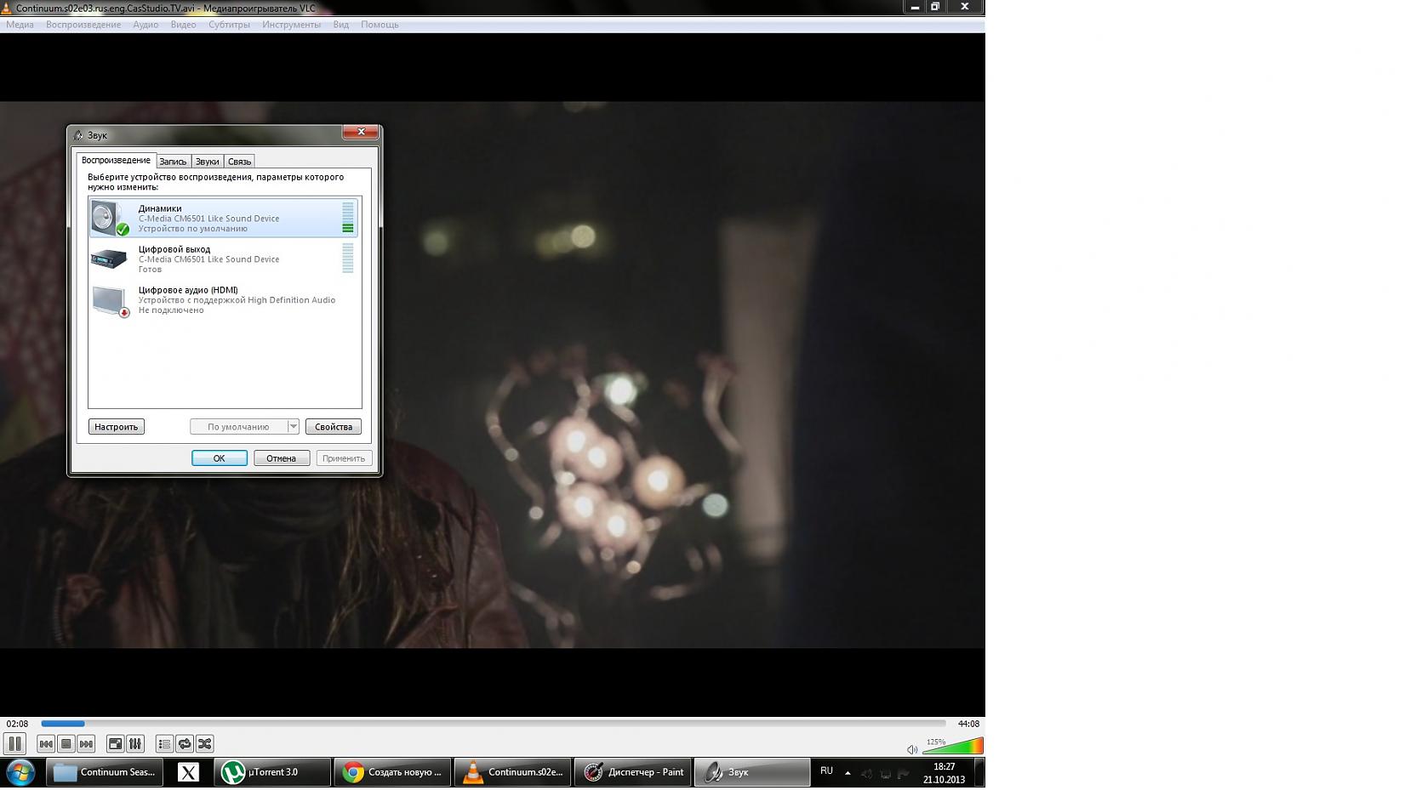This screenshot has width=1404, height=796.
Task: Open the Субтитры menu
Action: coord(229,25)
